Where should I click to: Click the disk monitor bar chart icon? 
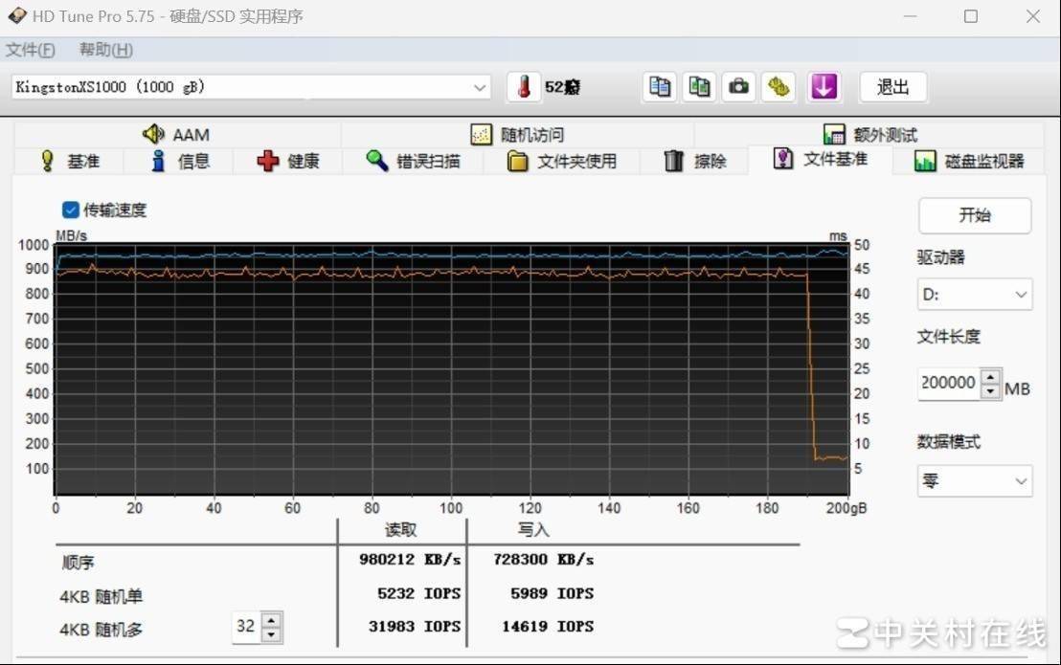pyautogui.click(x=925, y=161)
